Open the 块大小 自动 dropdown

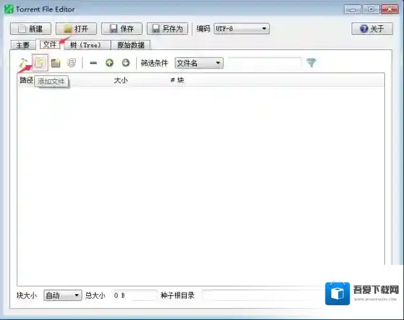(63, 295)
